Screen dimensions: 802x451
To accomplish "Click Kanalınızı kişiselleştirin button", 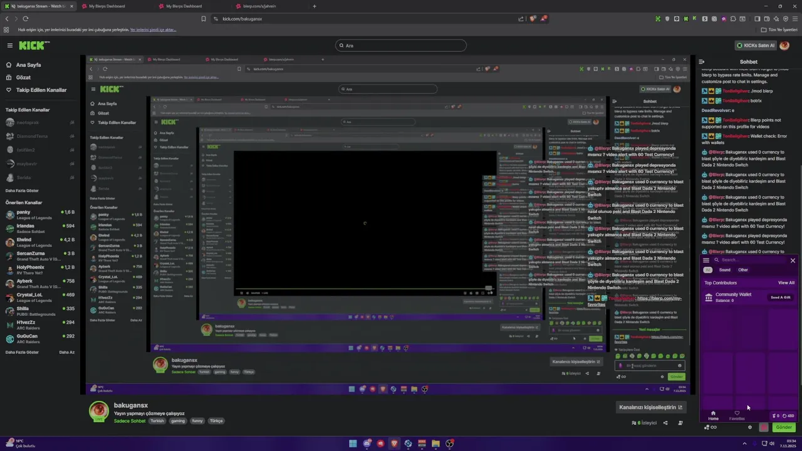I will coord(650,407).
